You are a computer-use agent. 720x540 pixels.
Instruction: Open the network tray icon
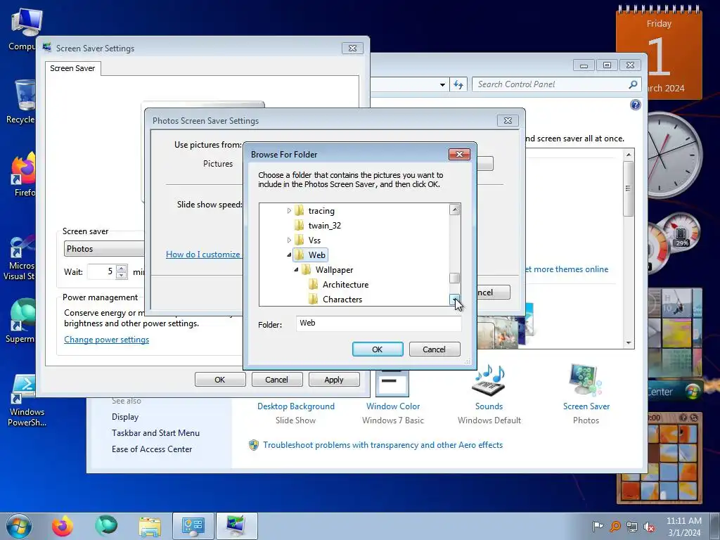[x=632, y=526]
